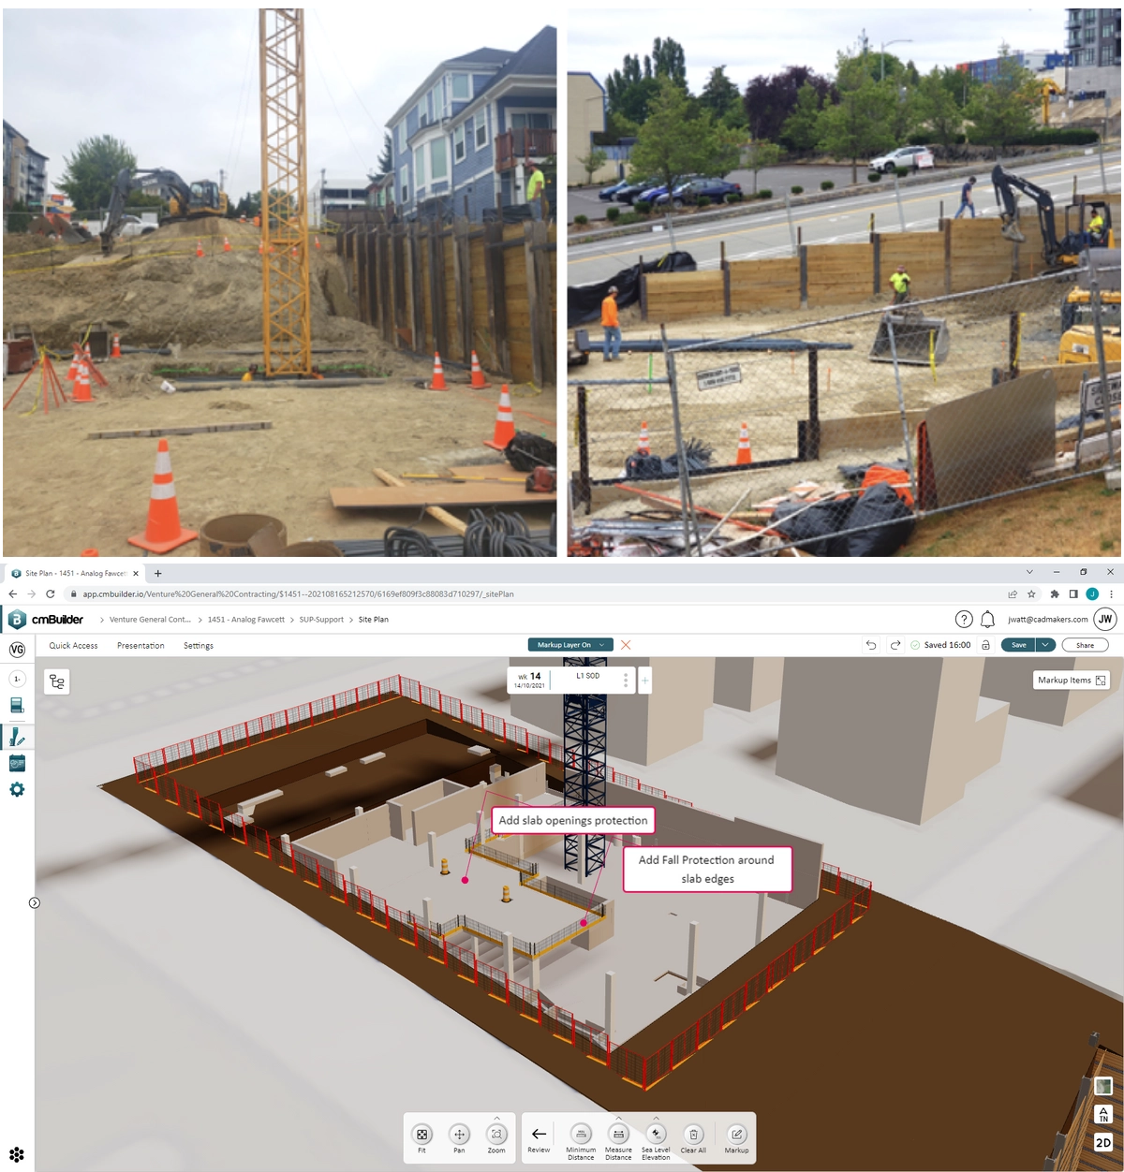Expand the left panel side arrow
The width and height of the screenshot is (1124, 1172).
click(x=34, y=903)
